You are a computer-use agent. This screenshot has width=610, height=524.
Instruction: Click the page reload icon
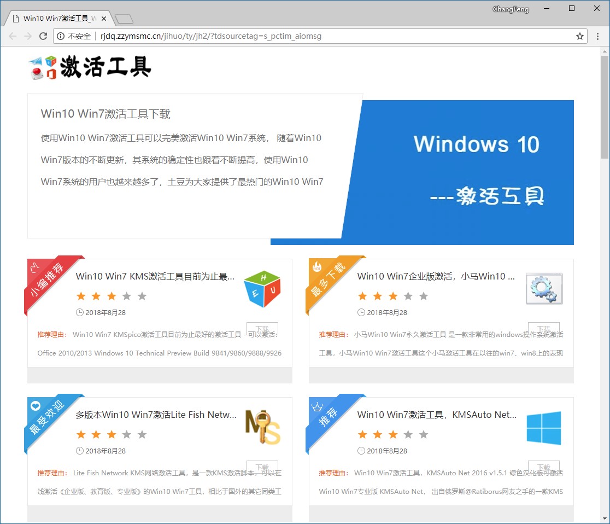43,36
